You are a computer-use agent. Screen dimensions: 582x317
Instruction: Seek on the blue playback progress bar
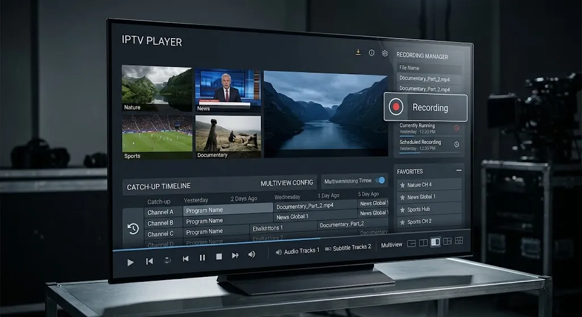point(217,245)
